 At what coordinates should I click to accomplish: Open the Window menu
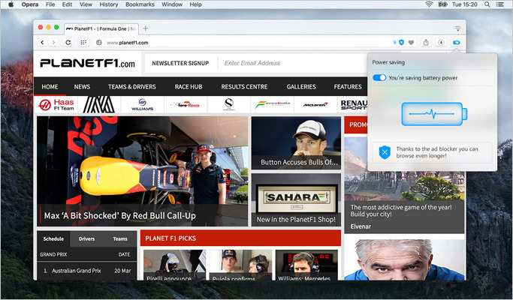pyautogui.click(x=172, y=4)
